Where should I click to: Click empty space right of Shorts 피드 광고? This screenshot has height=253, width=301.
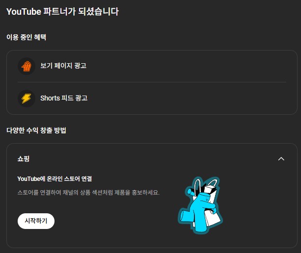tap(186, 99)
